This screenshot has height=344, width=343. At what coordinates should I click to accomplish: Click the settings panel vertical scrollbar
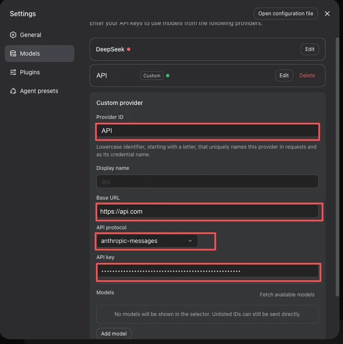coord(337,167)
